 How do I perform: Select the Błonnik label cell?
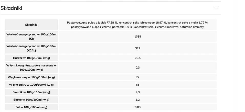click(31, 92)
